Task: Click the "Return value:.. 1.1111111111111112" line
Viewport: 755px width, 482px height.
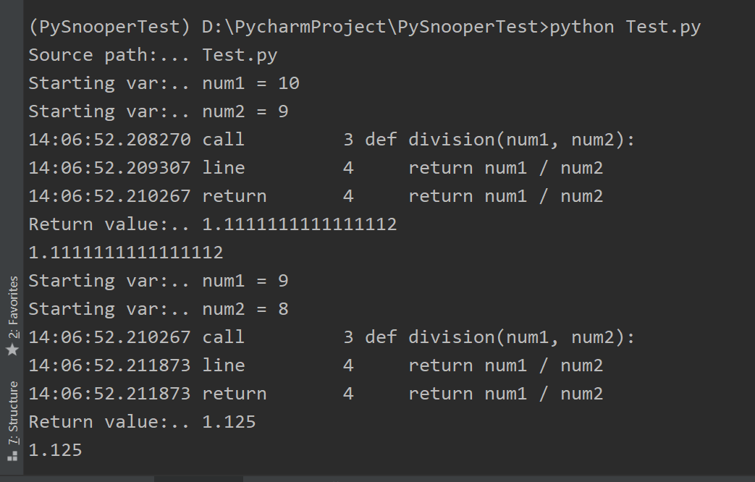Action: 212,224
